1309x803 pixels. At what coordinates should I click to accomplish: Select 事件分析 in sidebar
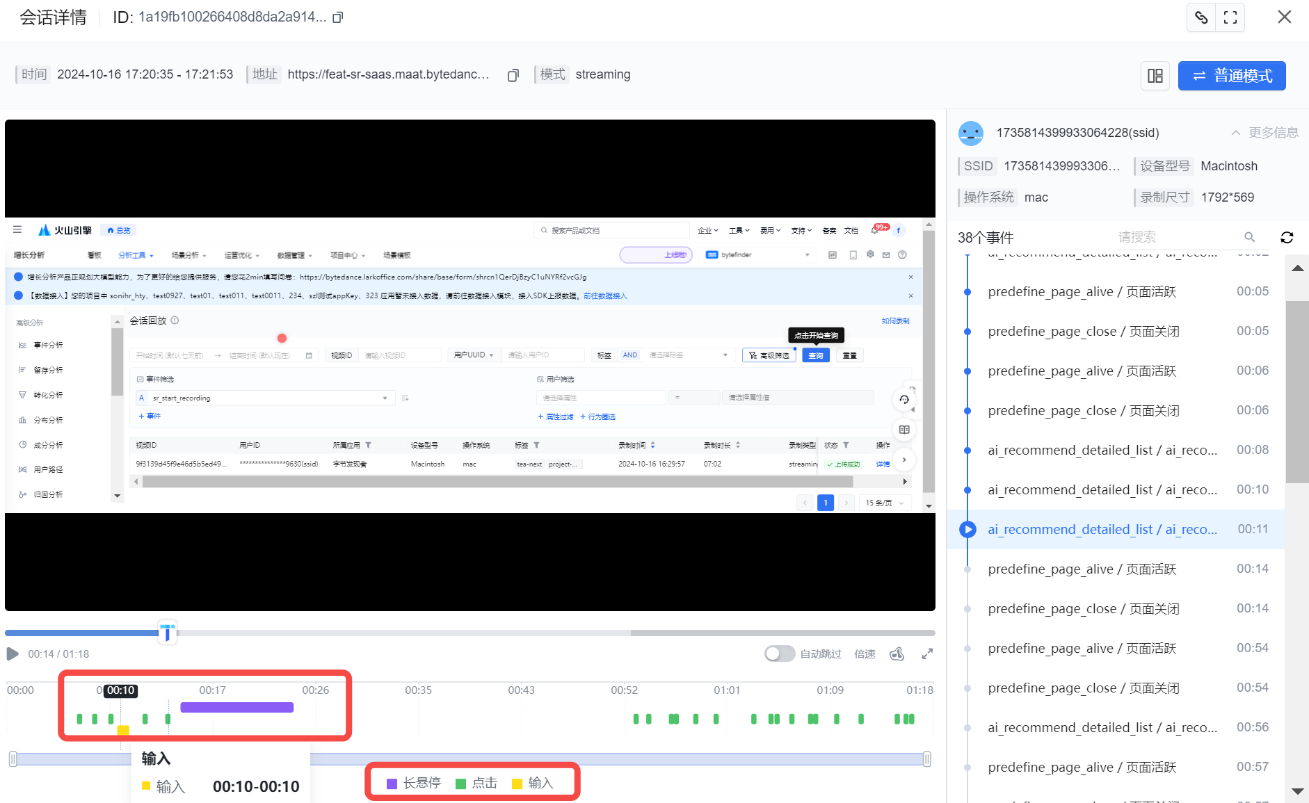47,346
